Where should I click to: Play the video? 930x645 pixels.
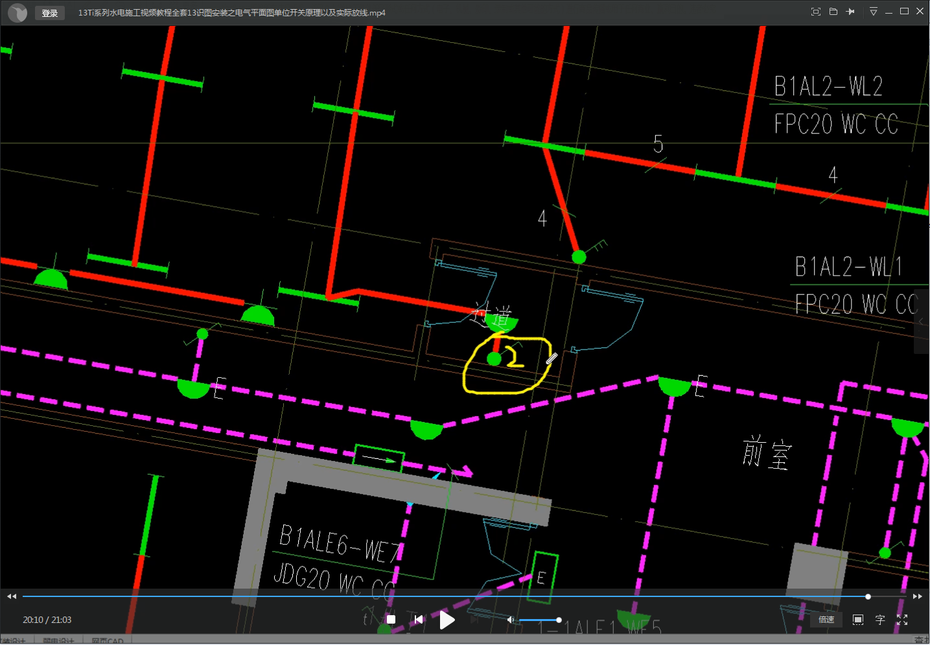click(447, 620)
